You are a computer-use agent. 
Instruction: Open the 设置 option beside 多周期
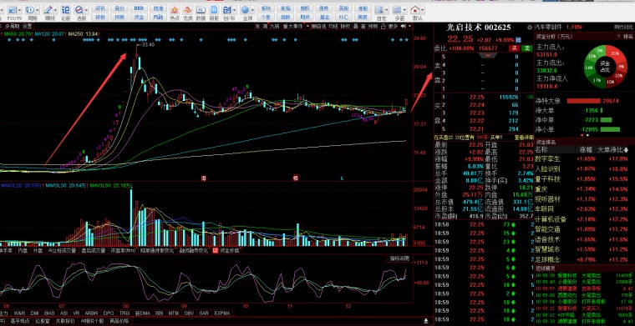click(27, 26)
